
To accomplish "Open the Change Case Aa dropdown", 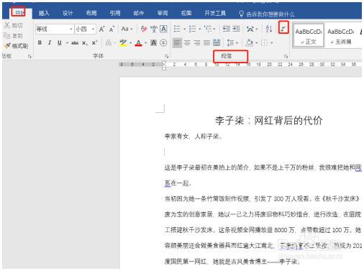I will [x=127, y=29].
